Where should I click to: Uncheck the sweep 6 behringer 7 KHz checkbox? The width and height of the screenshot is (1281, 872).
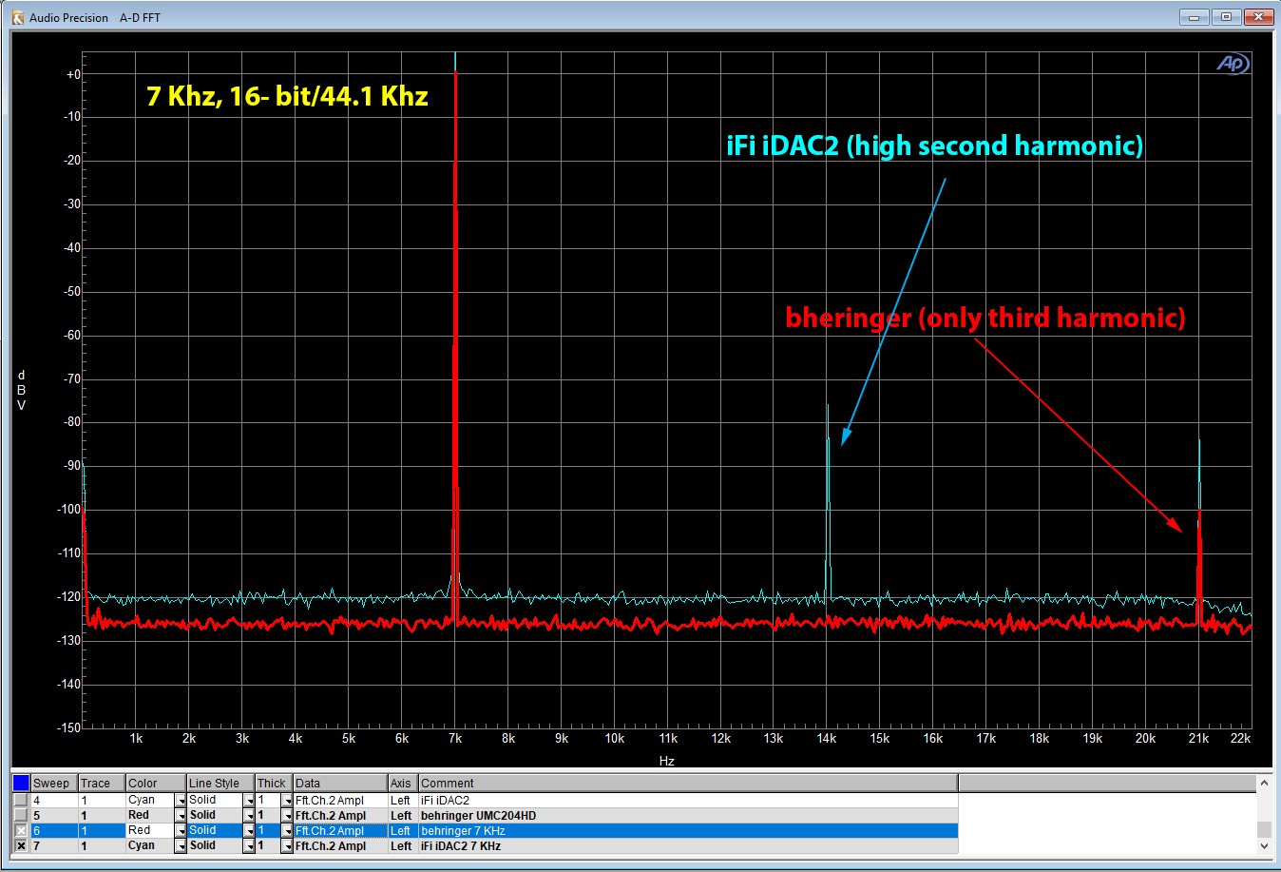pyautogui.click(x=21, y=831)
